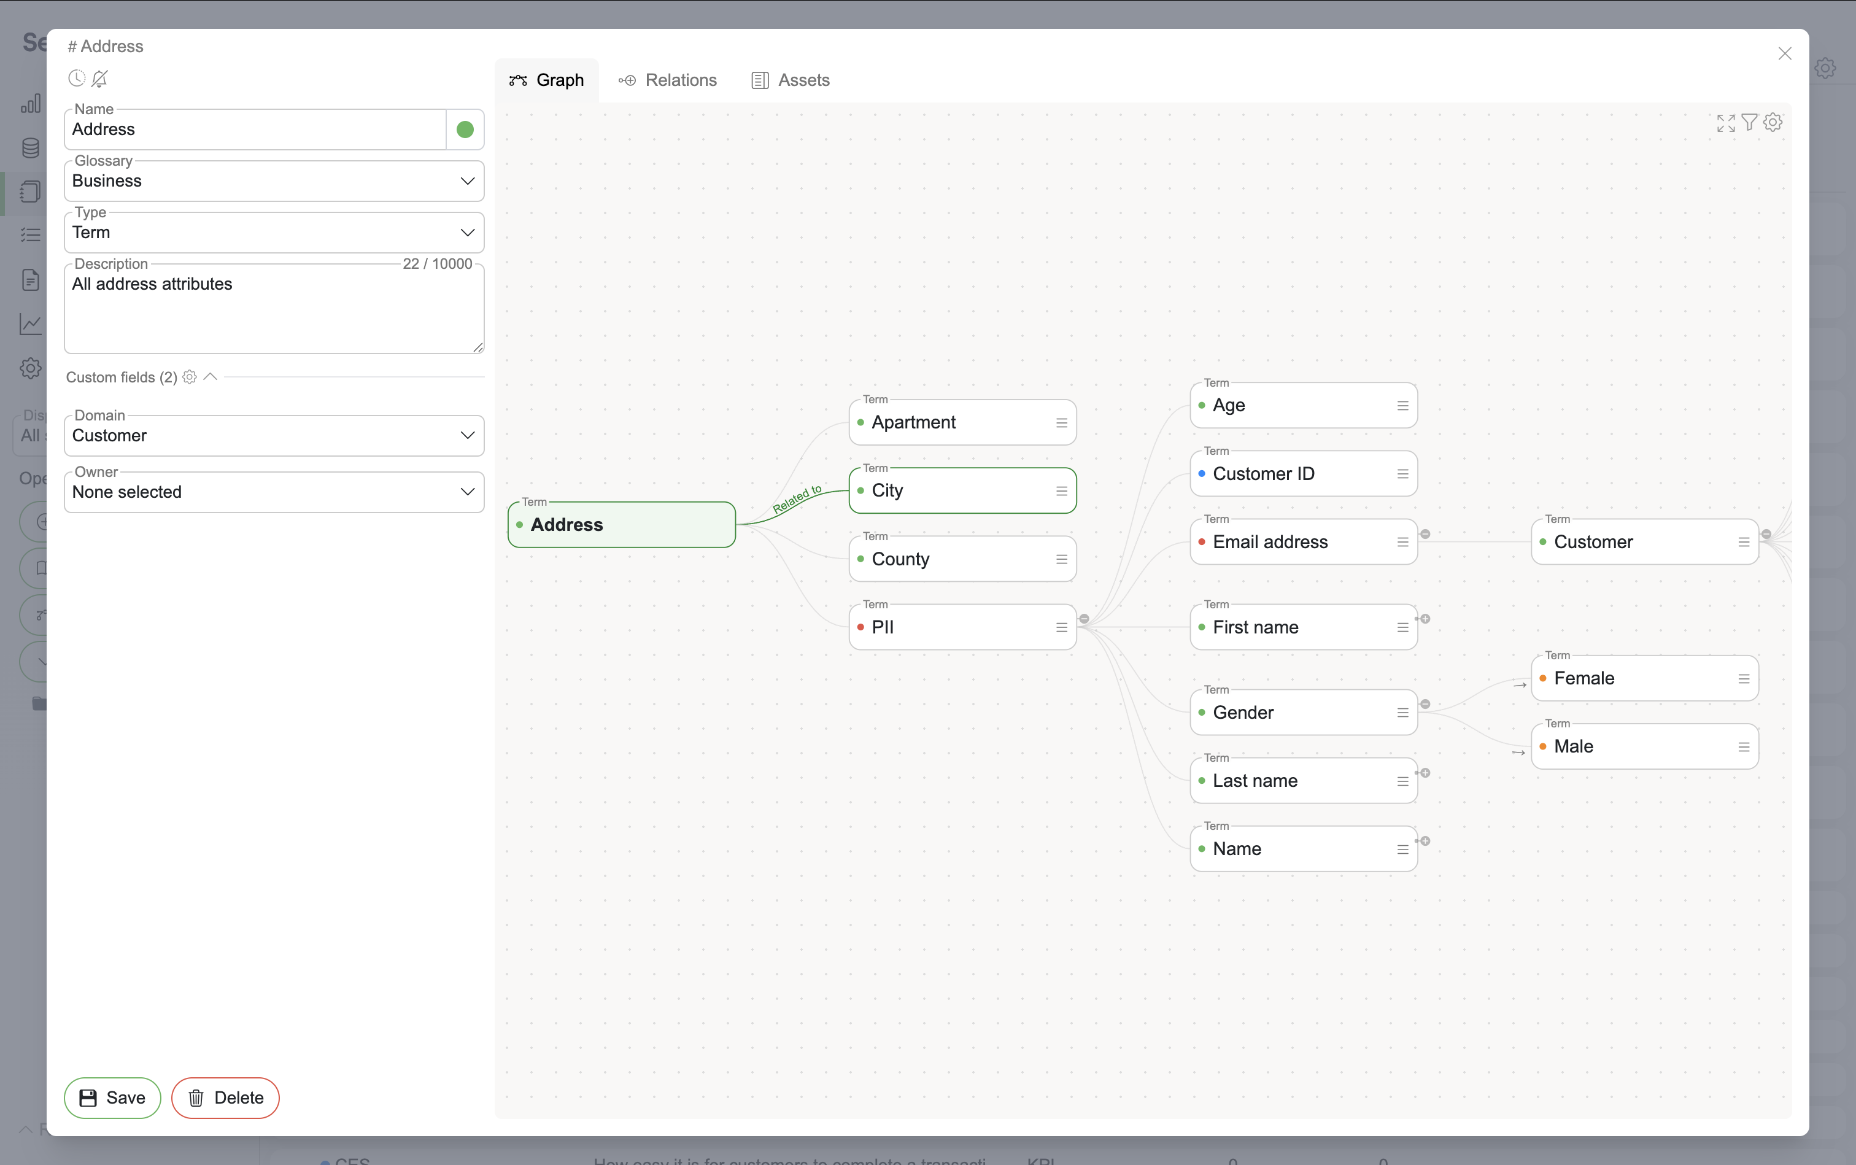Collapse the PII node children
The image size is (1856, 1165).
pos(1084,619)
